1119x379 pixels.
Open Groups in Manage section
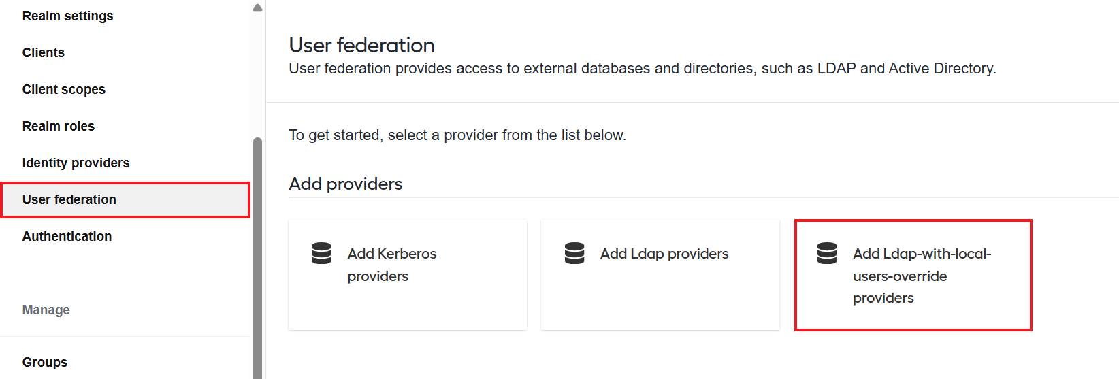(45, 362)
